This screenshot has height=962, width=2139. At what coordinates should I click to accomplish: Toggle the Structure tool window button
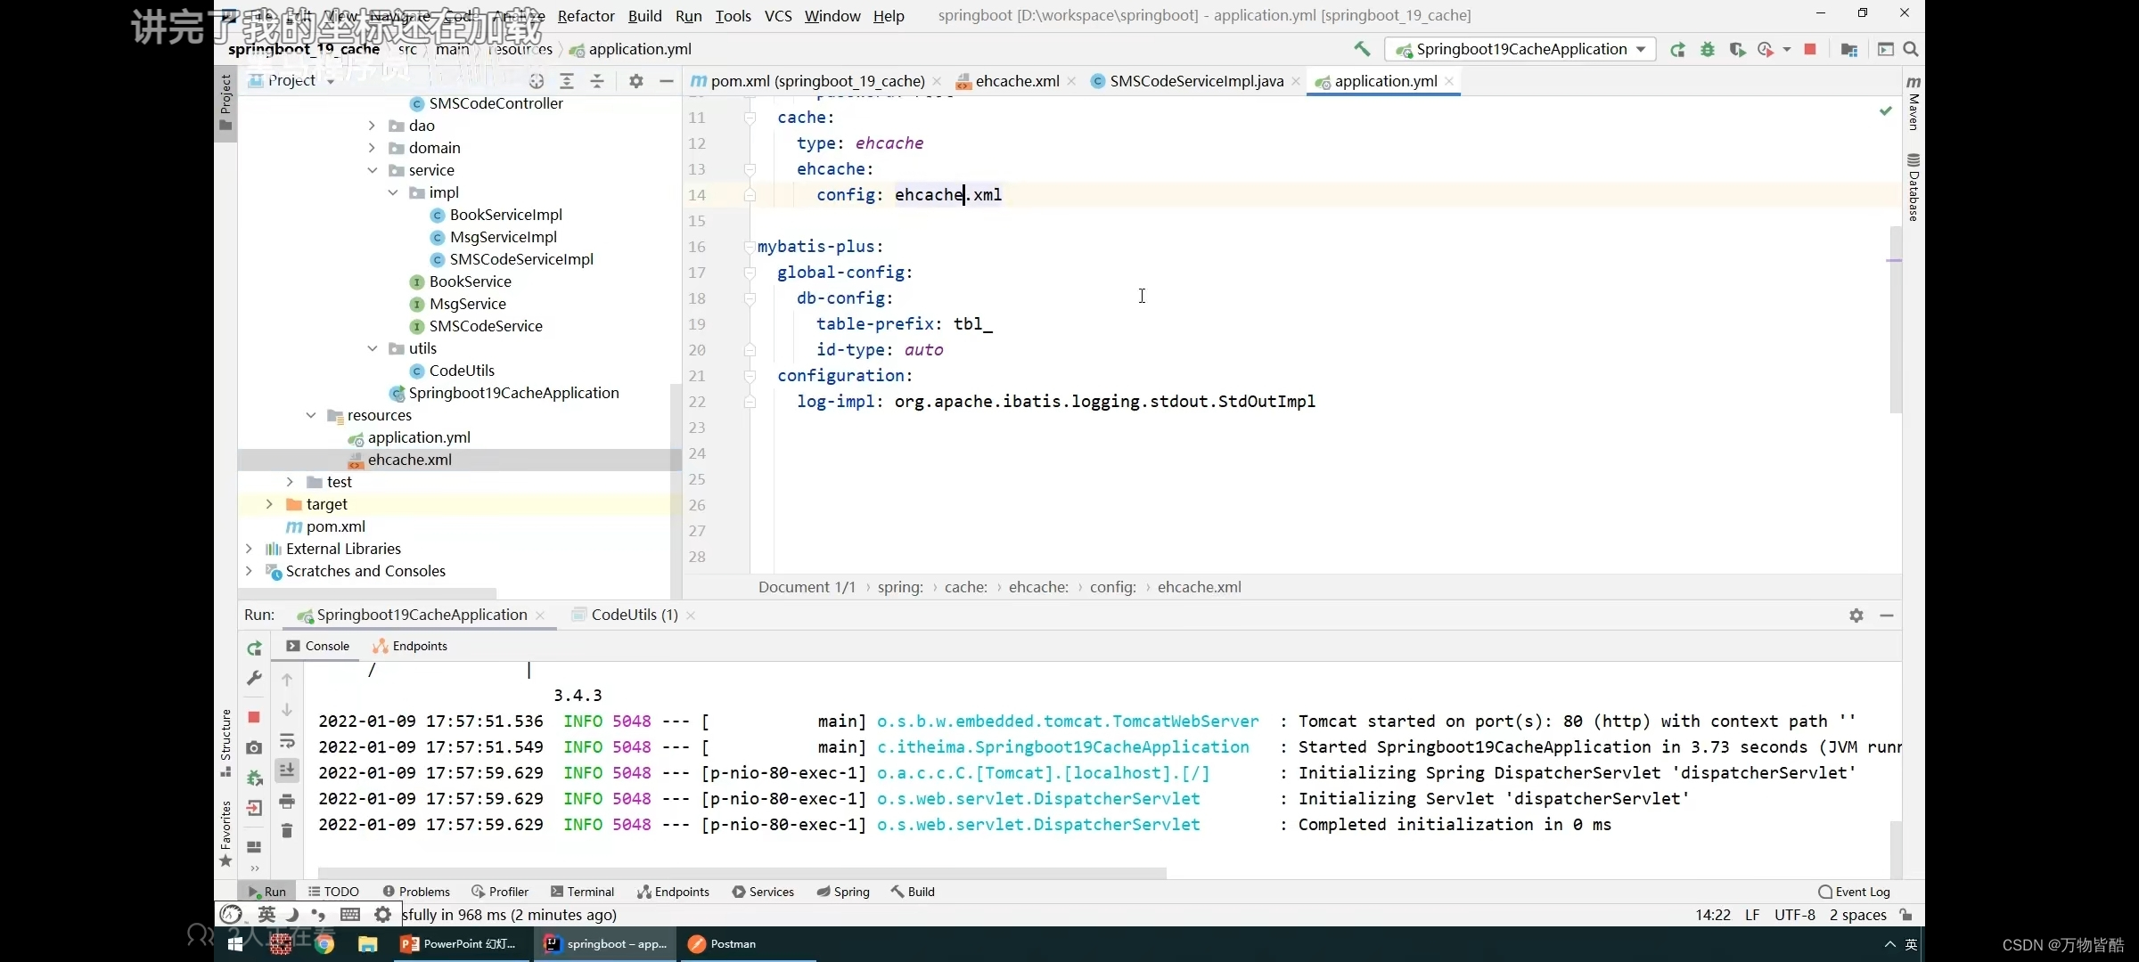[x=225, y=743]
